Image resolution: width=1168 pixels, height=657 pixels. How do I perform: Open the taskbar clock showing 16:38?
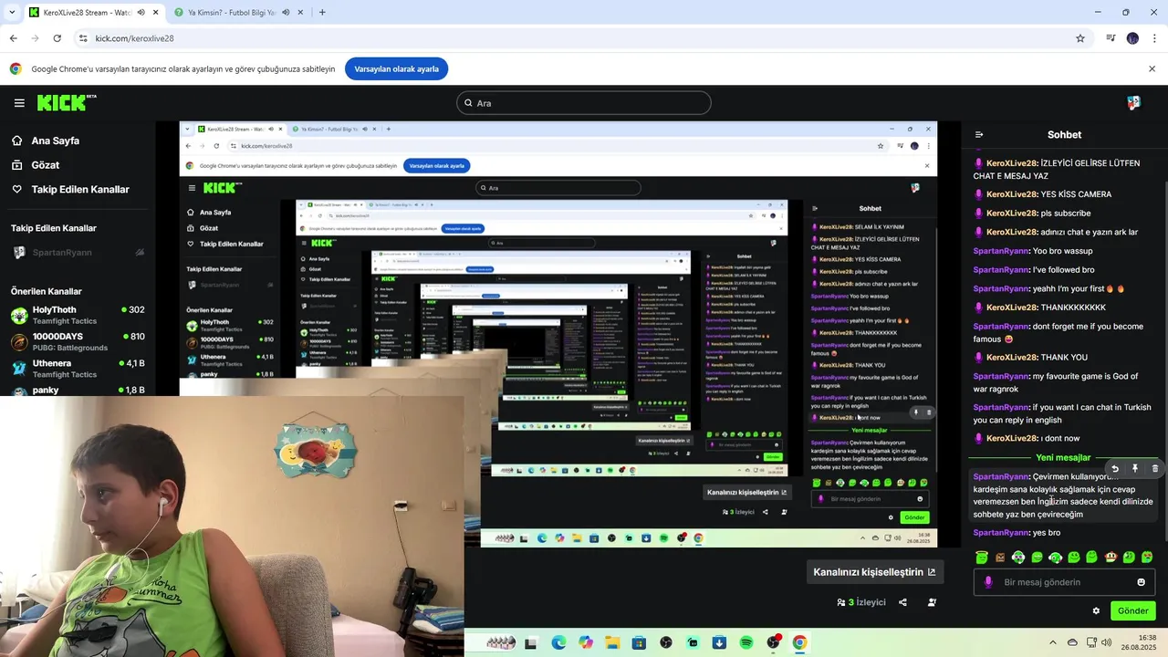click(1140, 642)
